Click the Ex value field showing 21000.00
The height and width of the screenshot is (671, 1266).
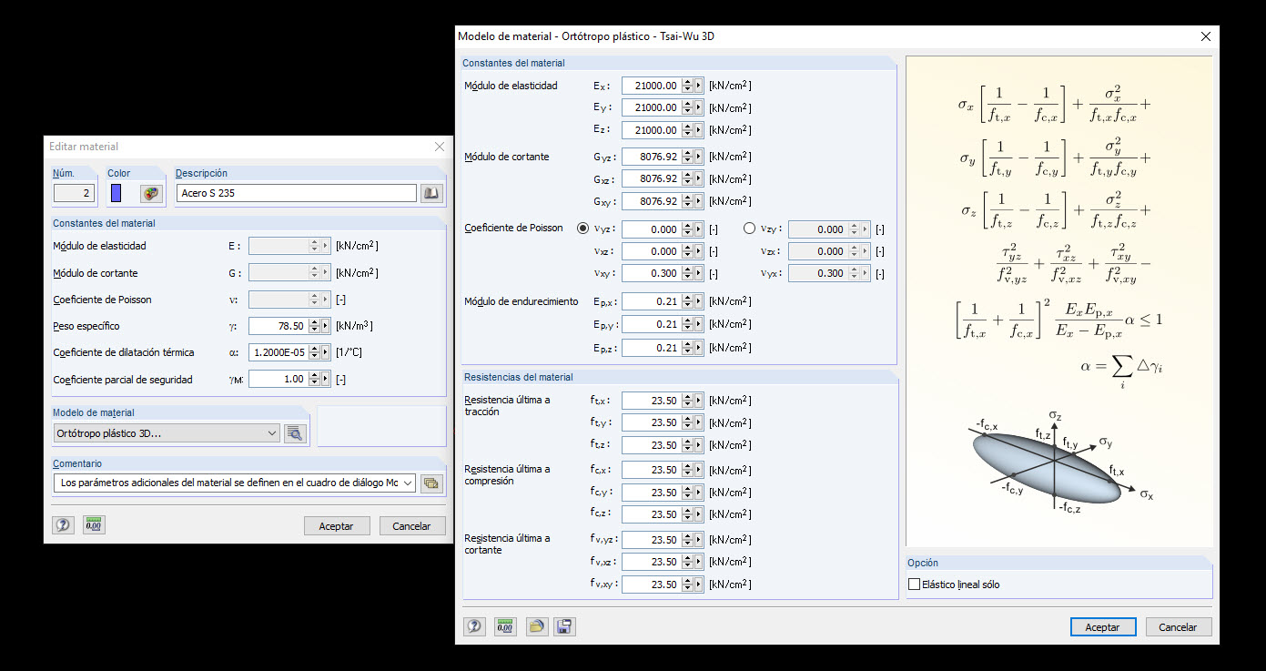tap(652, 86)
